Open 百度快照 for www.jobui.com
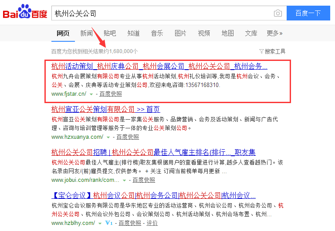The height and width of the screenshot is (231, 335). [x=144, y=180]
